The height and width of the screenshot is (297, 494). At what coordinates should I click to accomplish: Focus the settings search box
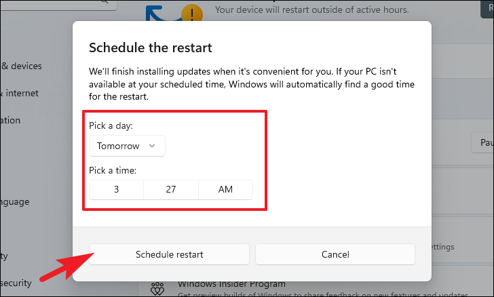[58, 5]
